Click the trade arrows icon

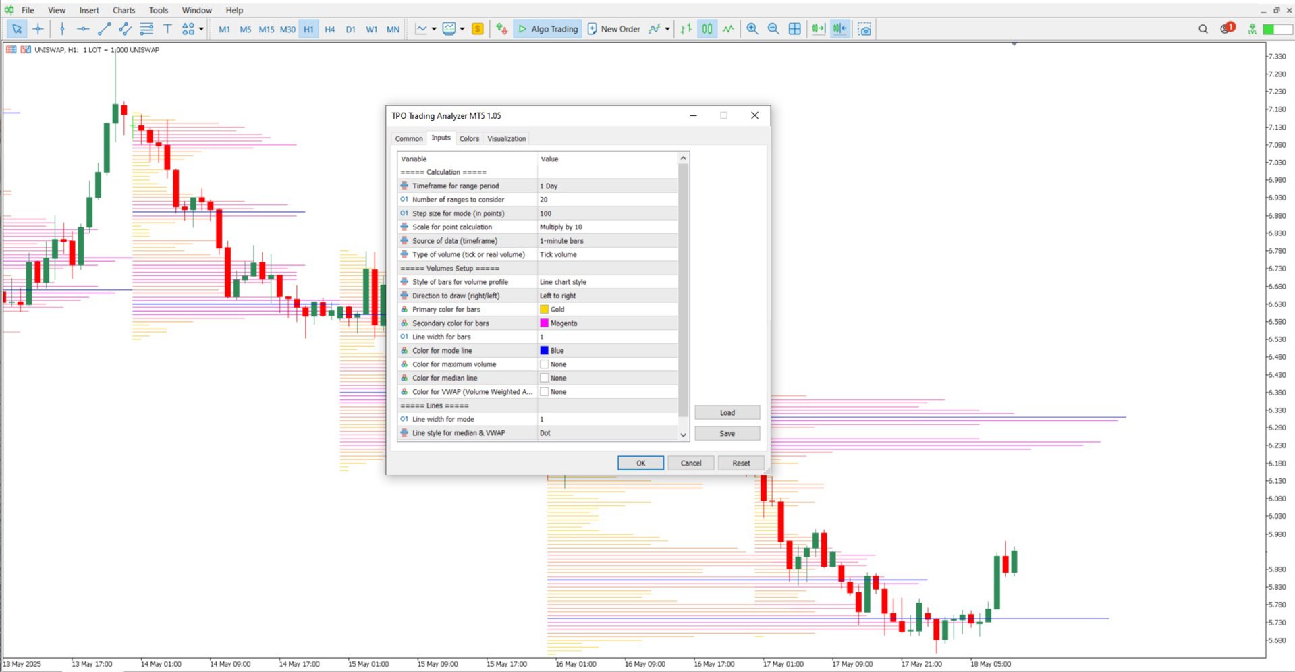[x=501, y=29]
